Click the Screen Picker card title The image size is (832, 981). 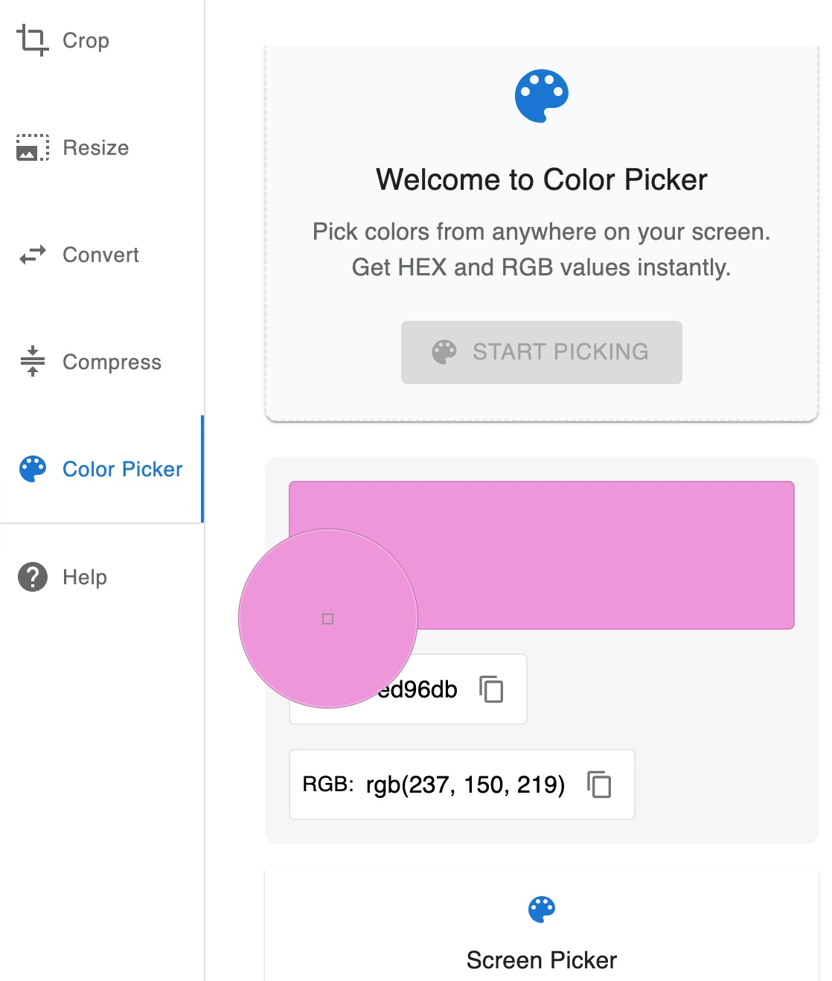point(542,960)
